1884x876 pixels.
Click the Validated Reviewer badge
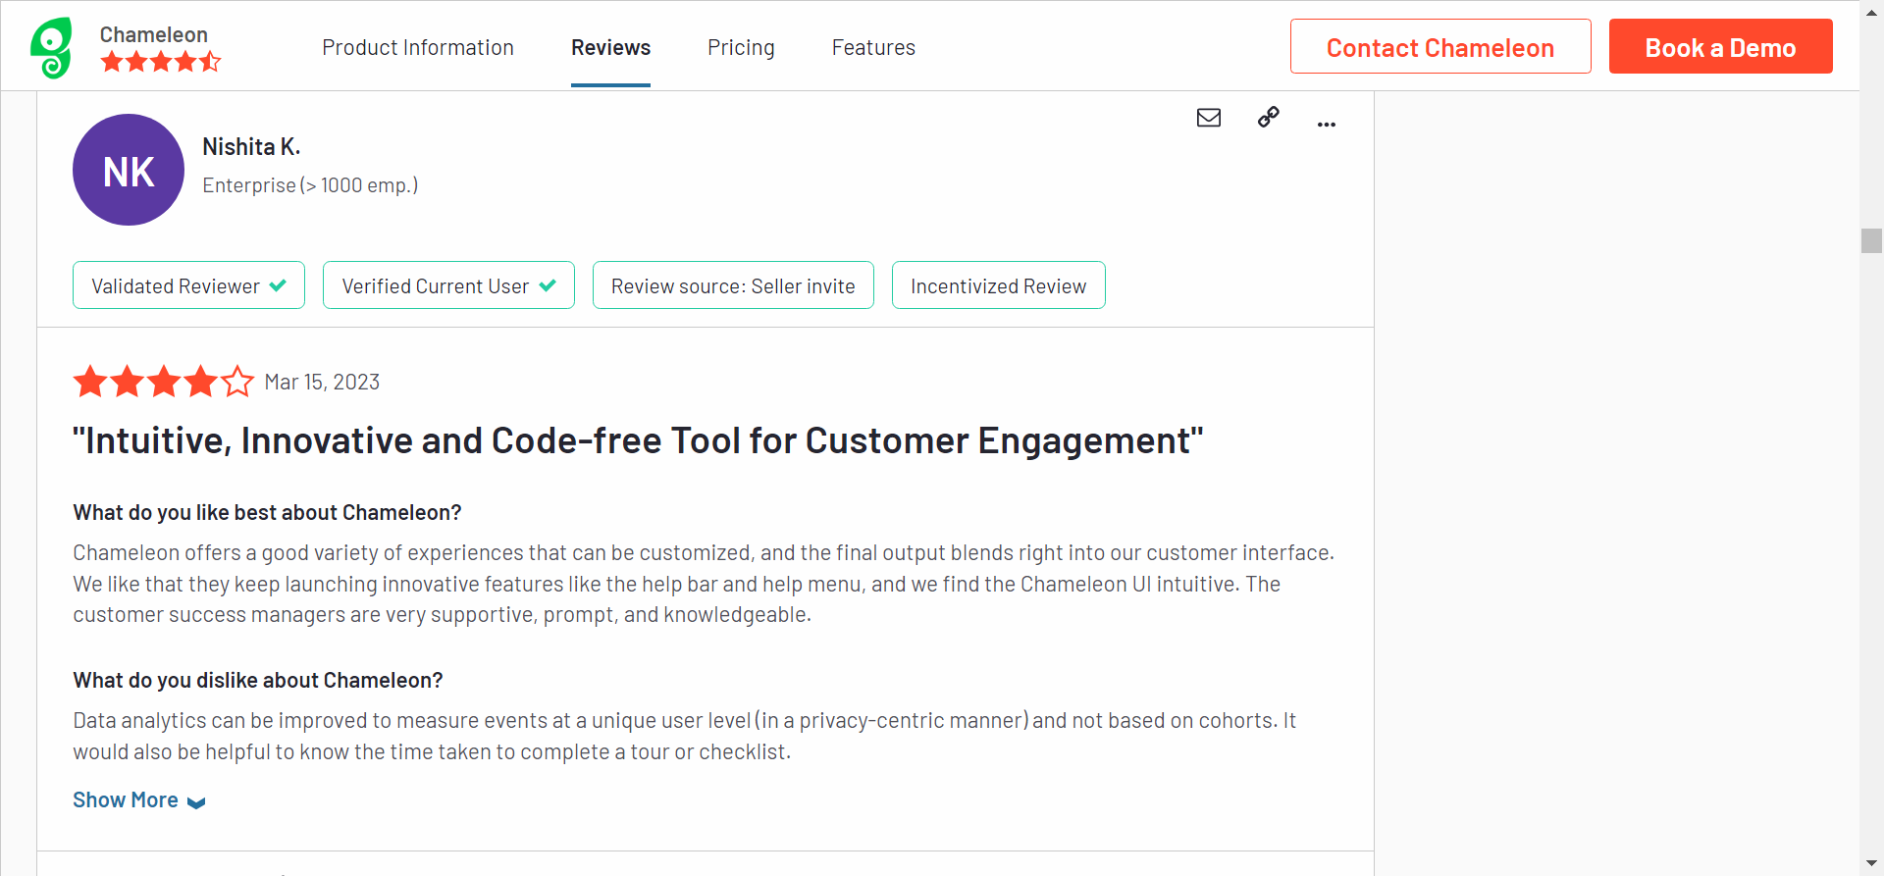tap(188, 285)
